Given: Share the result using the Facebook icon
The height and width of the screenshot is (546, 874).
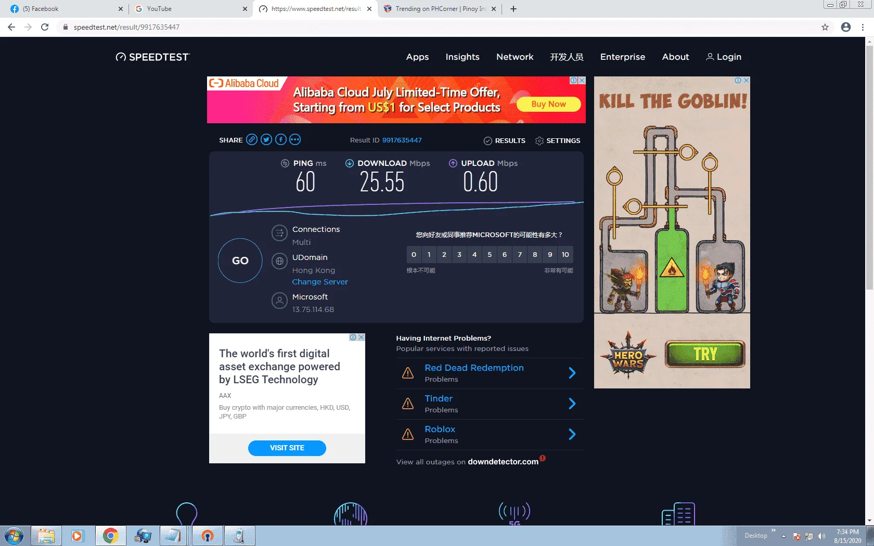Looking at the screenshot, I should pyautogui.click(x=281, y=139).
